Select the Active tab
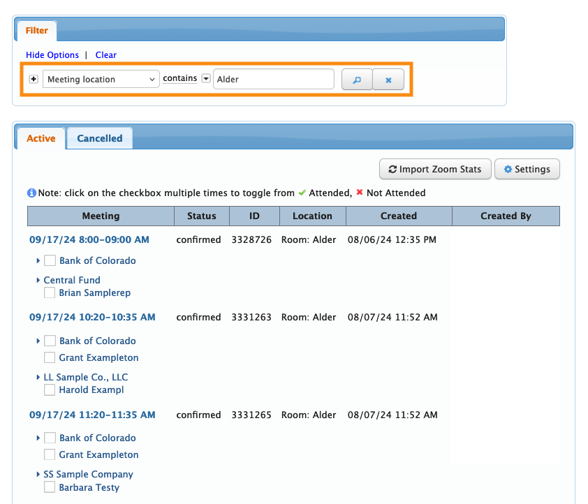The width and height of the screenshot is (588, 504). tap(41, 138)
